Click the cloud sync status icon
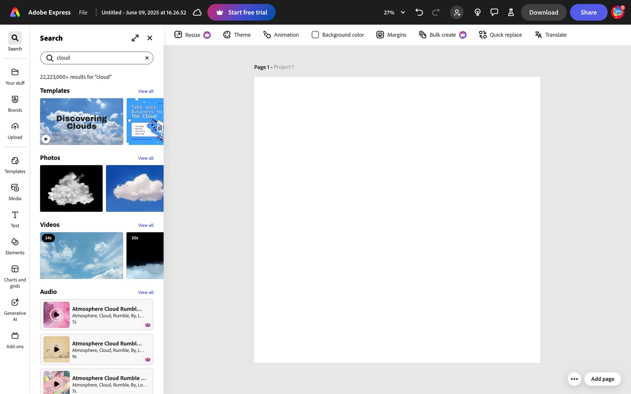 click(197, 12)
